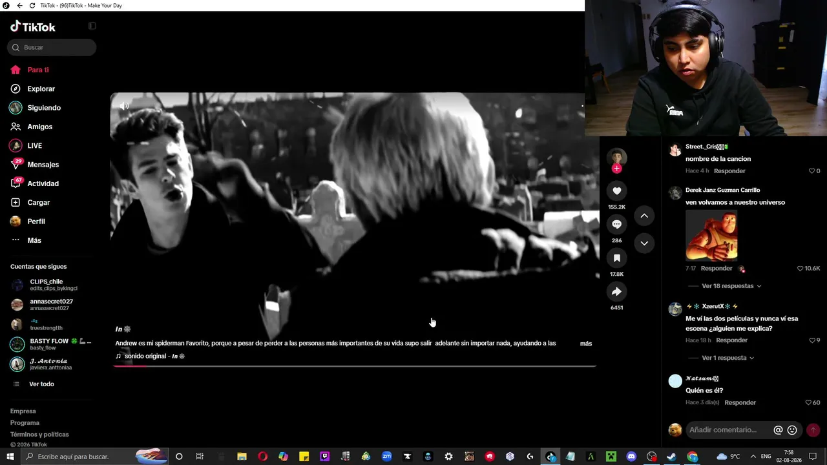Open followed account annasecret027

(52, 304)
